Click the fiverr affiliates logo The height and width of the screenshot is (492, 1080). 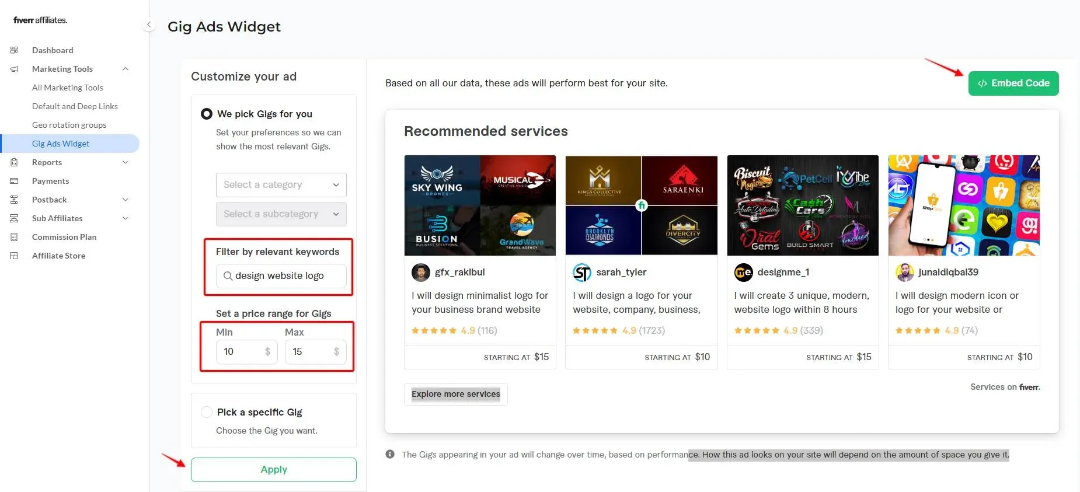coord(40,20)
